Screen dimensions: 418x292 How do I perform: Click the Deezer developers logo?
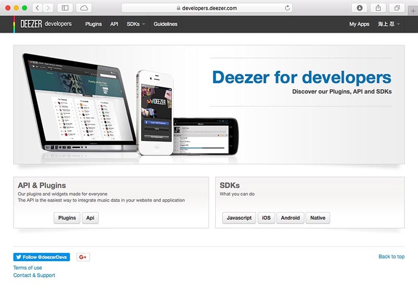pos(46,24)
